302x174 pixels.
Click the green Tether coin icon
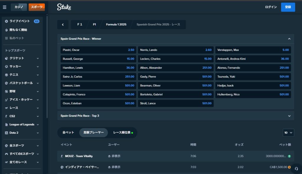(x=289, y=156)
